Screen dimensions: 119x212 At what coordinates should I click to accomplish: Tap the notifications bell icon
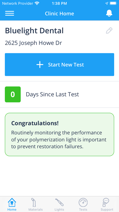tap(109, 13)
